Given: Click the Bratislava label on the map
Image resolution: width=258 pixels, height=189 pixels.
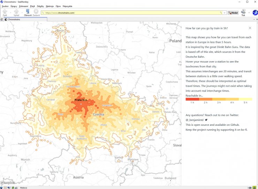Looking at the screenshot, I should pos(133,159).
